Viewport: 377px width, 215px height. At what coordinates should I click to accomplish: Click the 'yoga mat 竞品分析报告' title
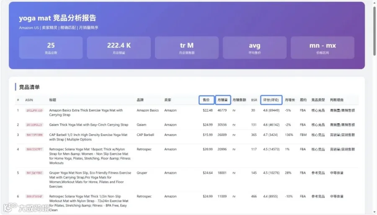pos(57,18)
